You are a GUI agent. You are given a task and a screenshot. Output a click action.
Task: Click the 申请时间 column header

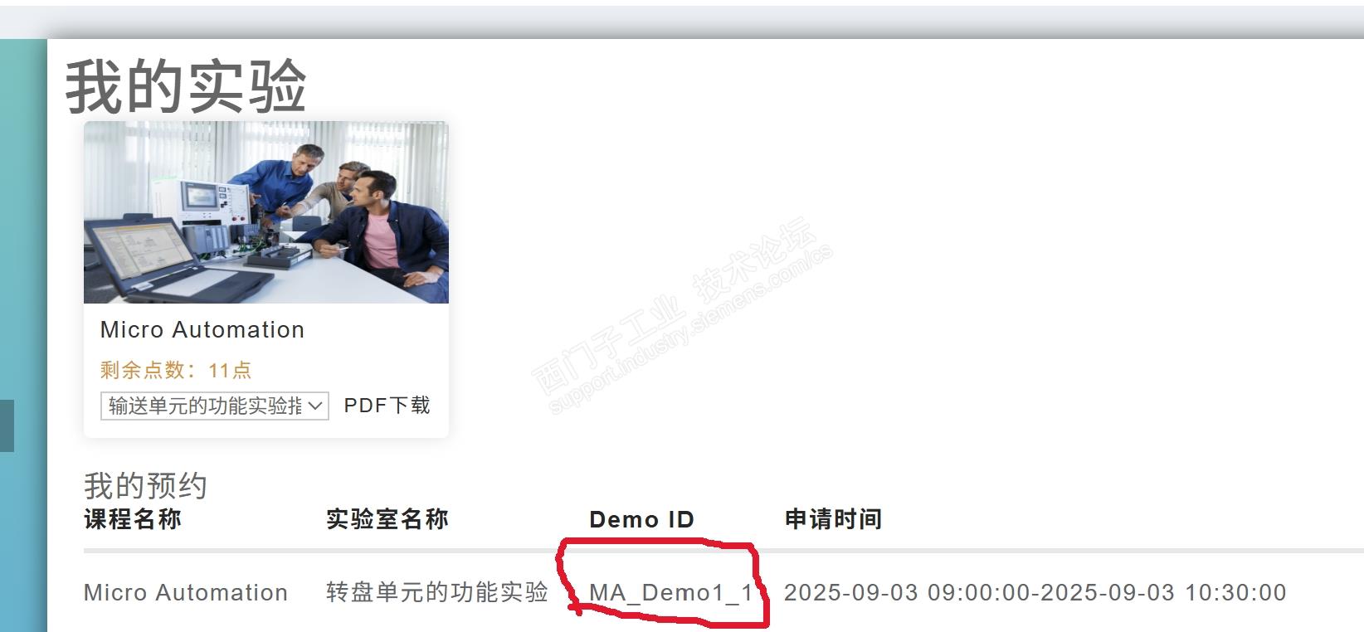click(833, 519)
